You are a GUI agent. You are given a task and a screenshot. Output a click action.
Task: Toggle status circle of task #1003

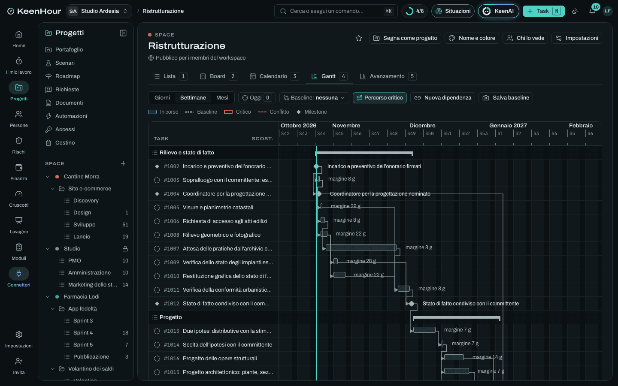(157, 180)
